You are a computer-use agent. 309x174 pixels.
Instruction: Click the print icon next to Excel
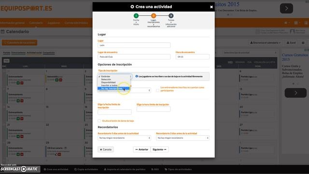coord(303,43)
